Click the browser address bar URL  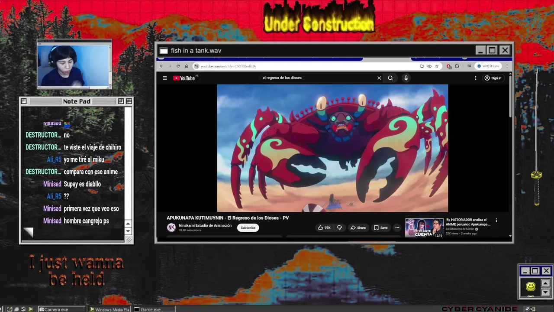228,66
